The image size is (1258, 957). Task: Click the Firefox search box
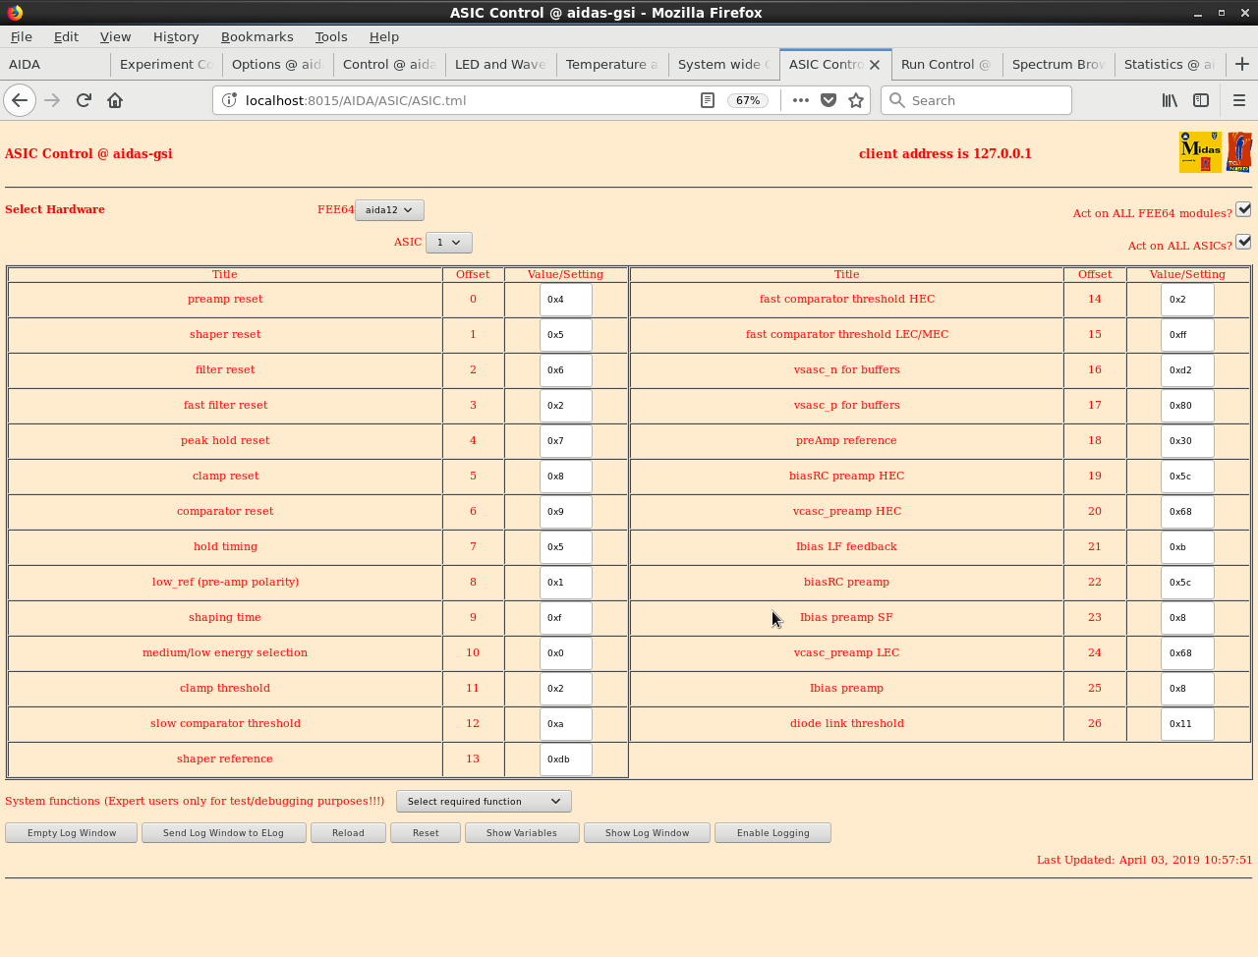(976, 100)
